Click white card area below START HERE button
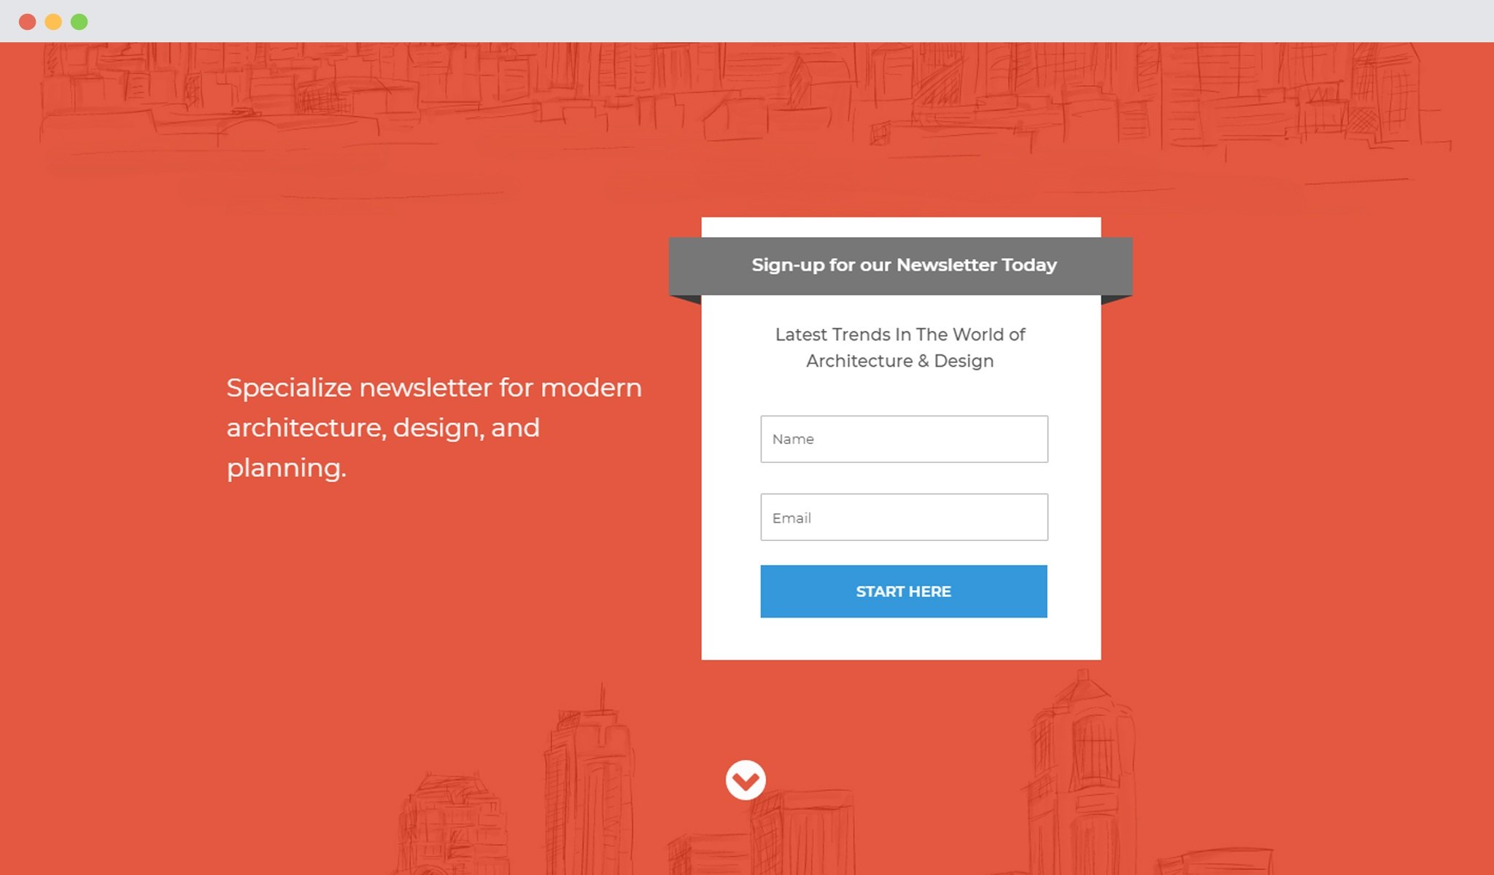 901,639
